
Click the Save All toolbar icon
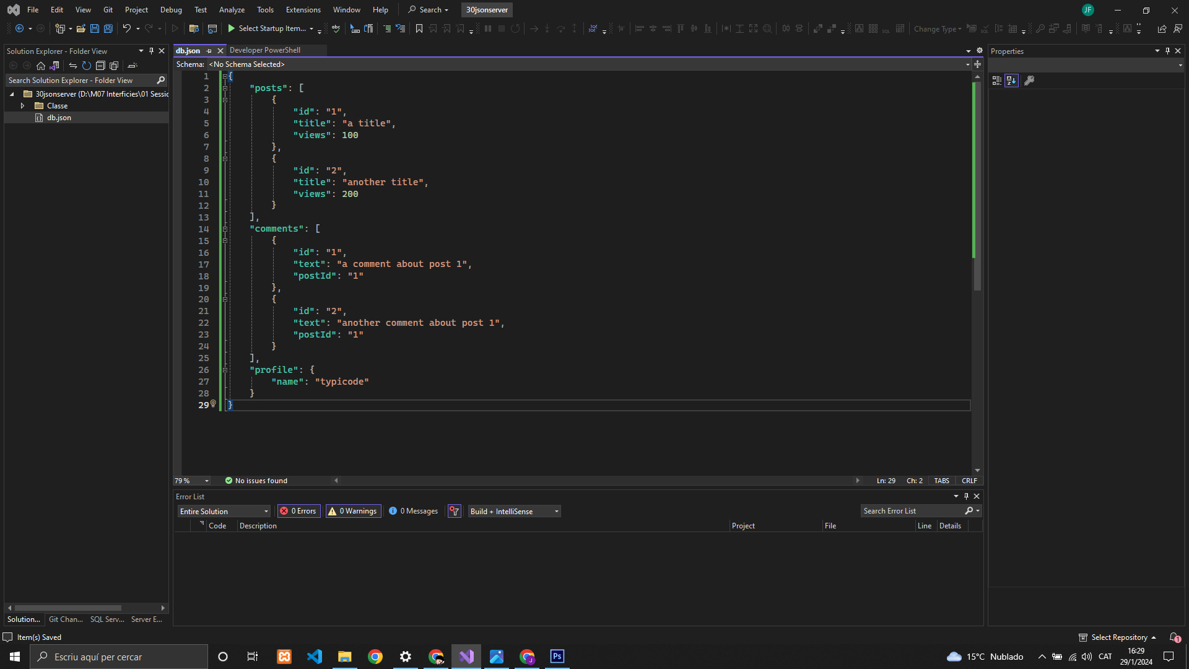point(108,28)
